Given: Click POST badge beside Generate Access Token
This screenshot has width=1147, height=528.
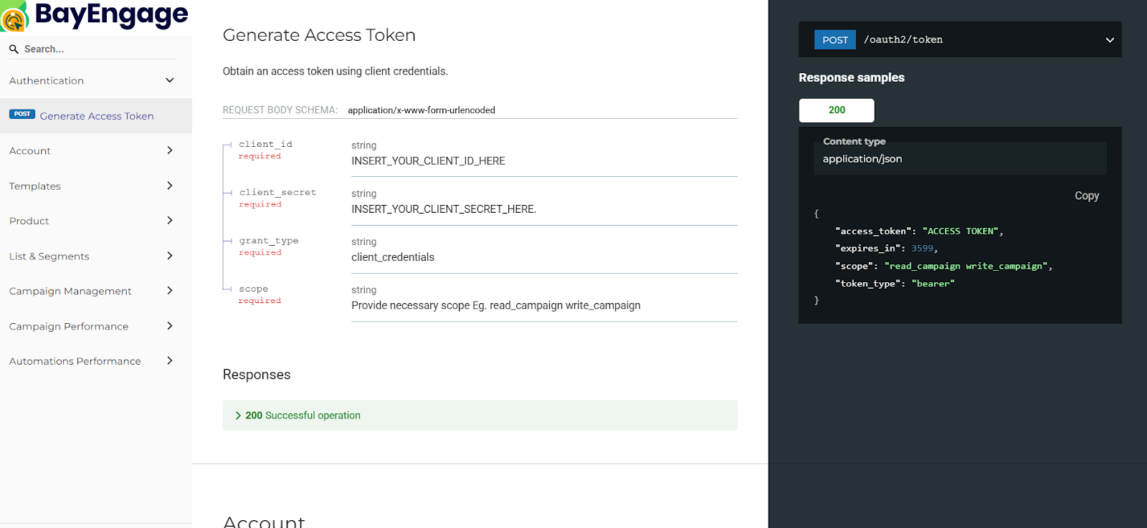Looking at the screenshot, I should (x=22, y=114).
